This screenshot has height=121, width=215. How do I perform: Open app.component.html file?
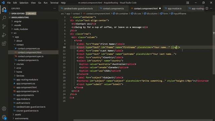[26, 87]
